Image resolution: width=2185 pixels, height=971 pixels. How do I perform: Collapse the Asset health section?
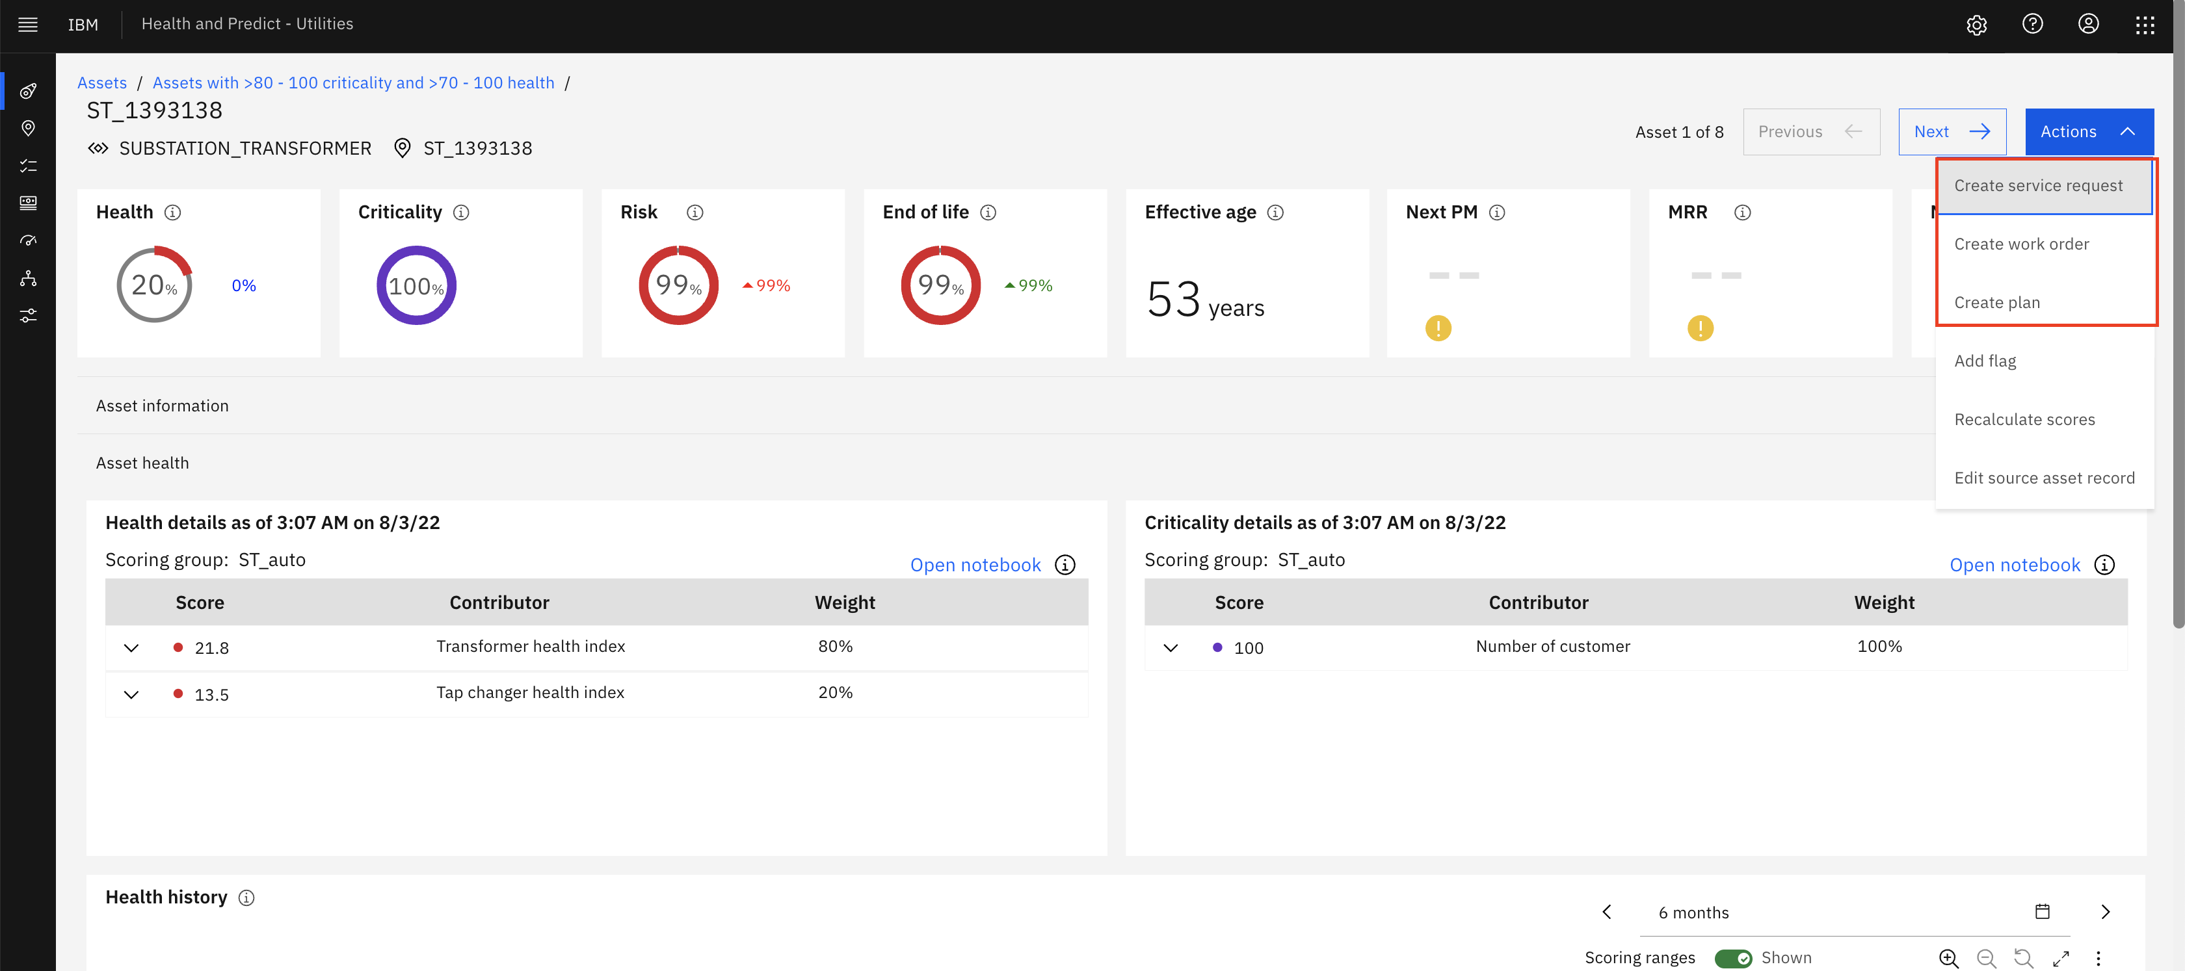coord(1005,463)
